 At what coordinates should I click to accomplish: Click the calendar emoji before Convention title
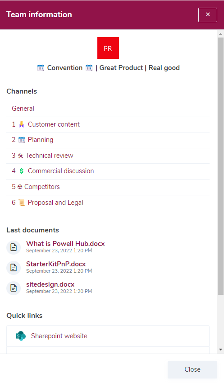pyautogui.click(x=41, y=68)
